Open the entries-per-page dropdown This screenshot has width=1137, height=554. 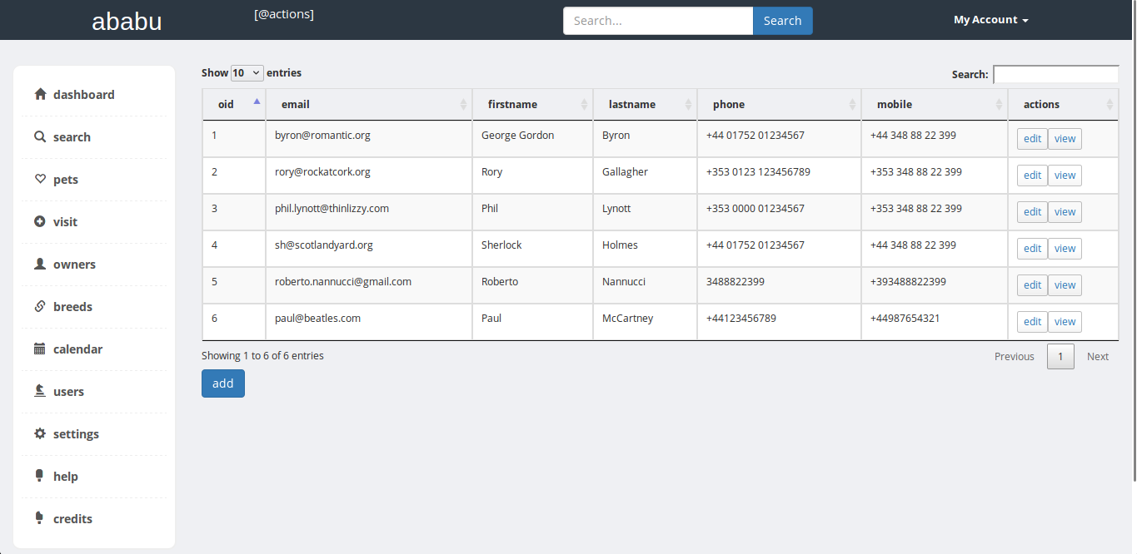click(x=247, y=73)
